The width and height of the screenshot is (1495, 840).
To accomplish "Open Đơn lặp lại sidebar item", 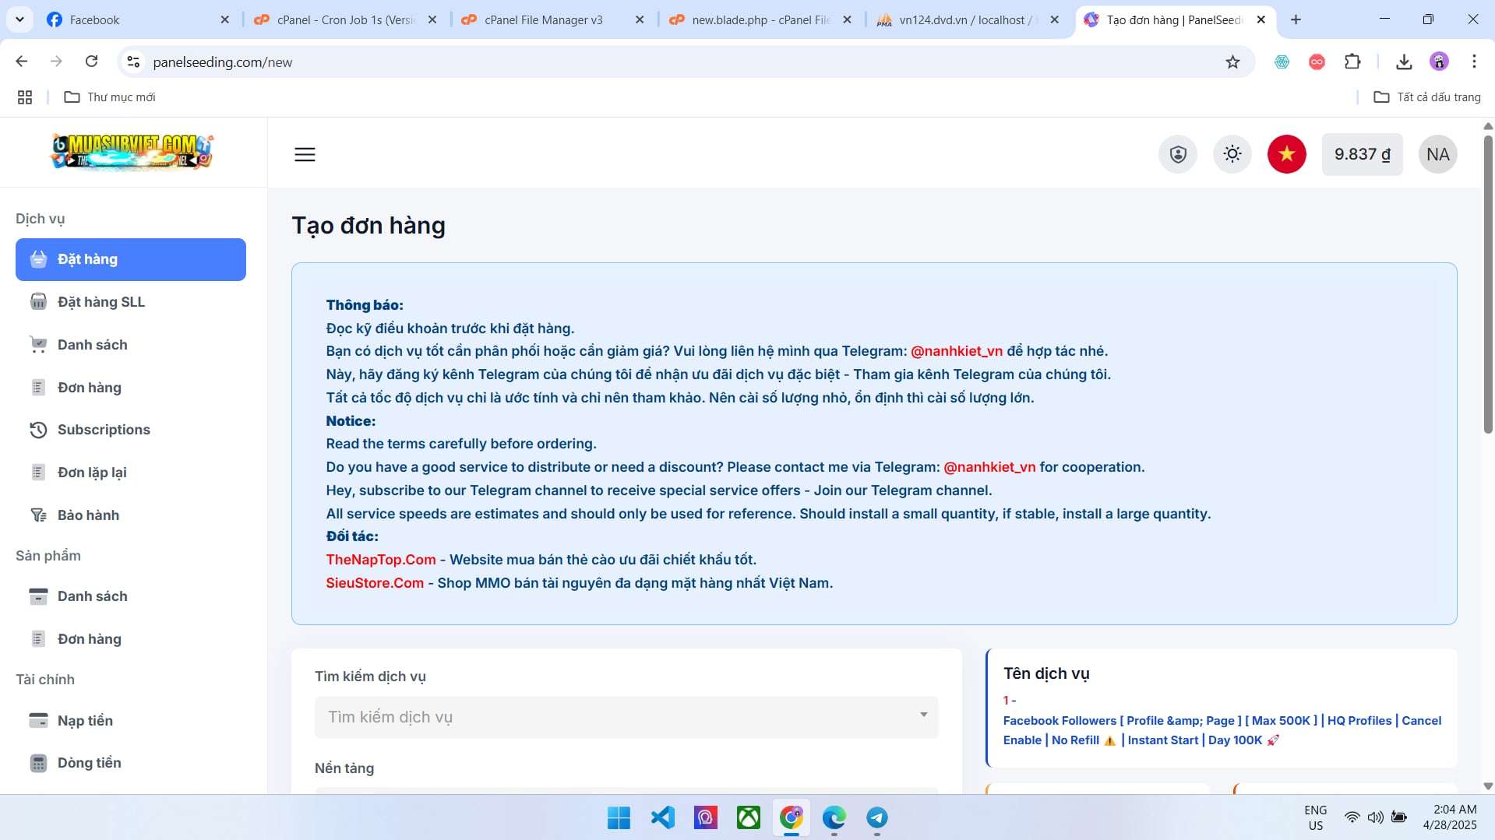I will [x=131, y=473].
